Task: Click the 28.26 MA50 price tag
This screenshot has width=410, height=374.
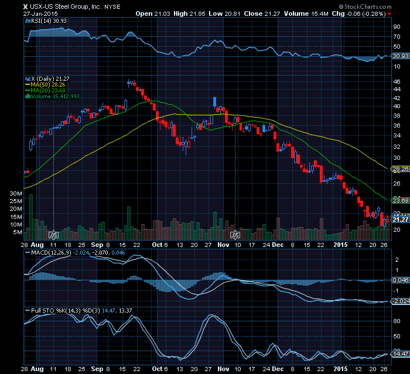Action: (x=401, y=169)
